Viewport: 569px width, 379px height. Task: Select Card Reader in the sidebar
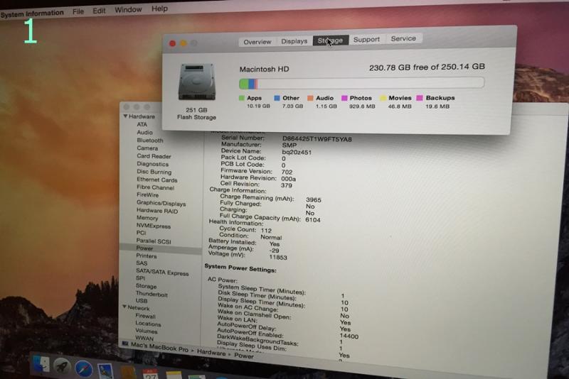click(154, 156)
